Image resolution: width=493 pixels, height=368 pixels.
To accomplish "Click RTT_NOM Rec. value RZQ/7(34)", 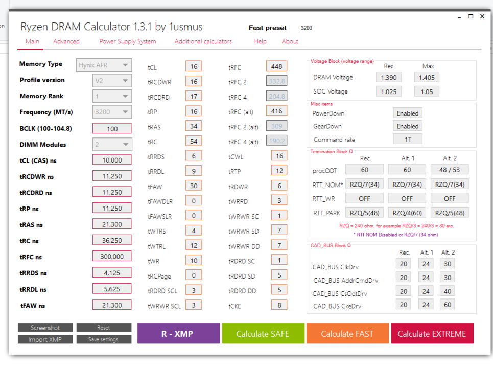I will click(x=364, y=185).
